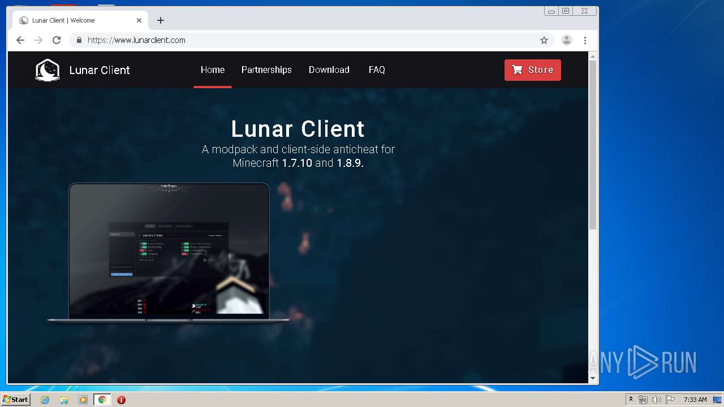
Task: Open the media player taskbar icon
Action: click(x=83, y=400)
